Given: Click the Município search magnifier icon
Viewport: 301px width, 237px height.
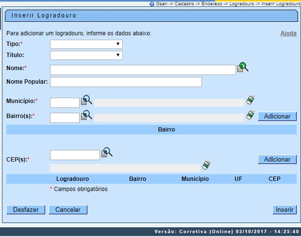Looking at the screenshot, I should [x=86, y=100].
